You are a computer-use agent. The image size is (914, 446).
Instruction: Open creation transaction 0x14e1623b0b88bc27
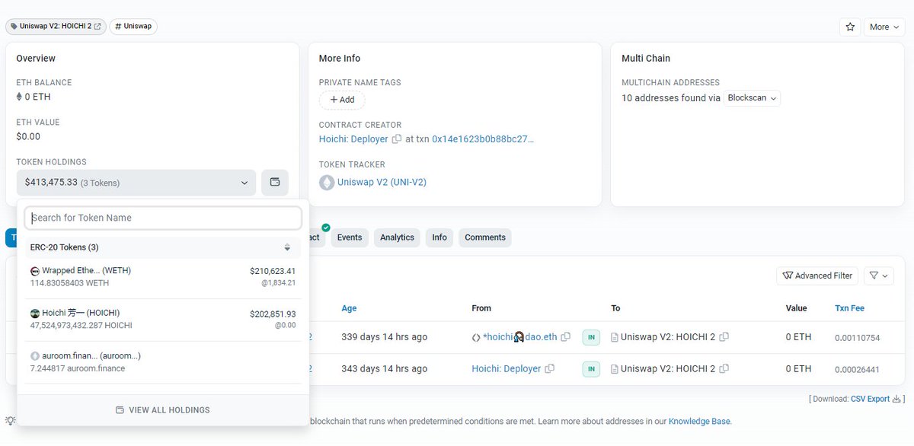coord(483,139)
